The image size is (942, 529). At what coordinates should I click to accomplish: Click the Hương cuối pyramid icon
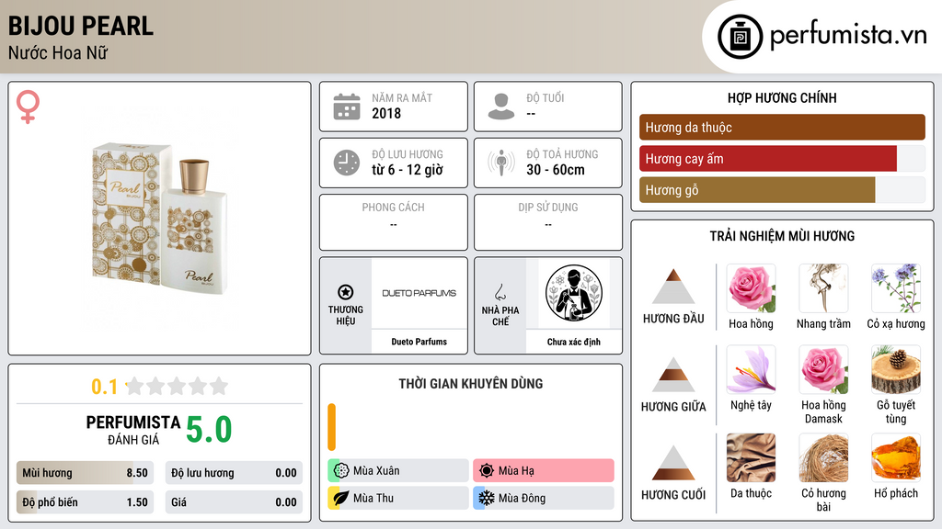pyautogui.click(x=673, y=463)
